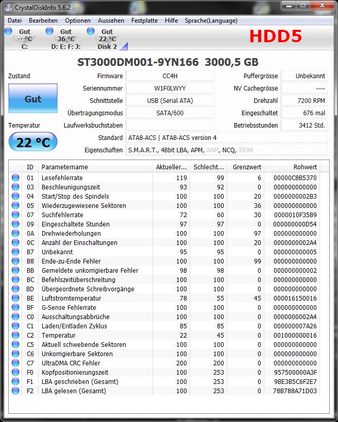Click the 22 °C temperature button
Image resolution: width=338 pixels, height=422 pixels.
[33, 142]
